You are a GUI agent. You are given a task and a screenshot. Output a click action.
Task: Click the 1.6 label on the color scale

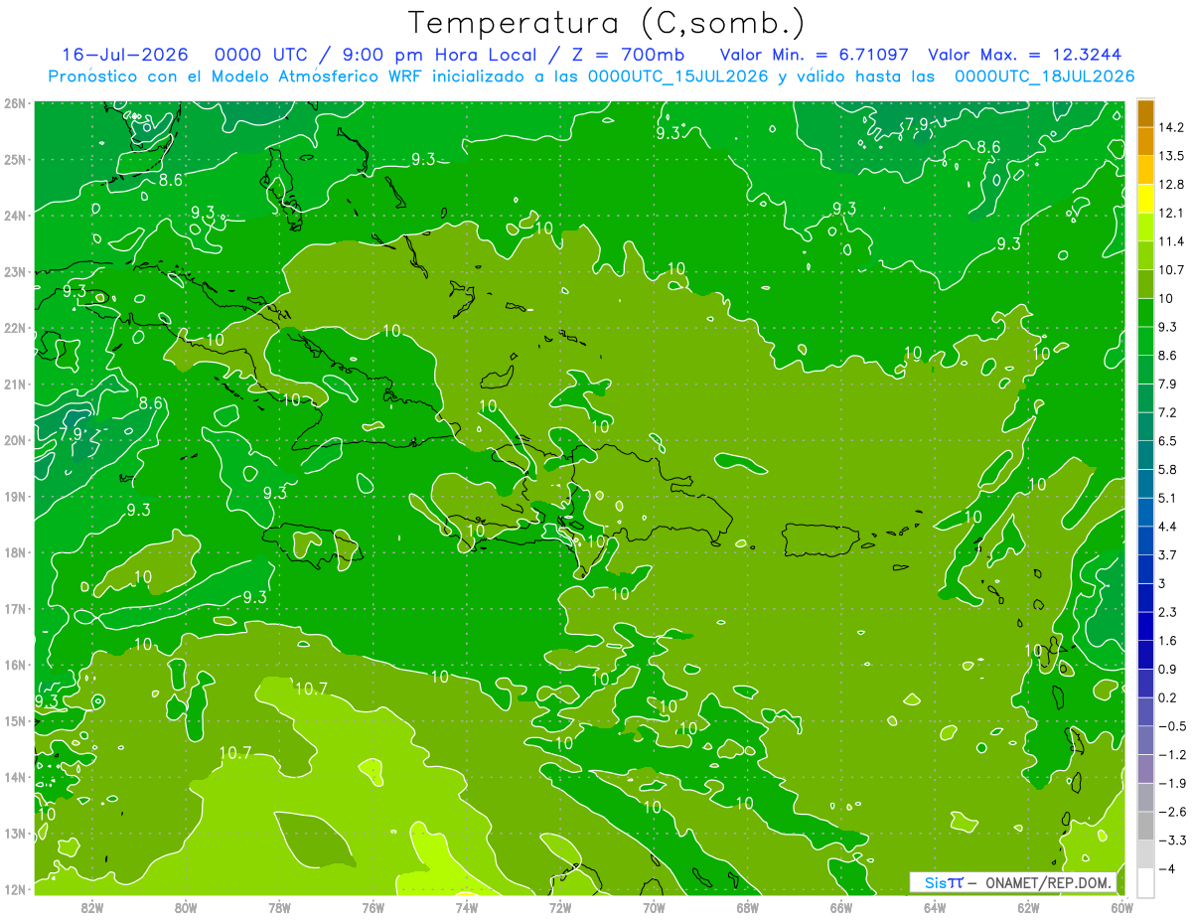pyautogui.click(x=1168, y=641)
